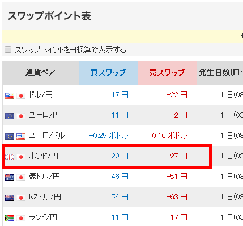Click the US flag icon in ユーロ/ドル row

click(x=21, y=136)
